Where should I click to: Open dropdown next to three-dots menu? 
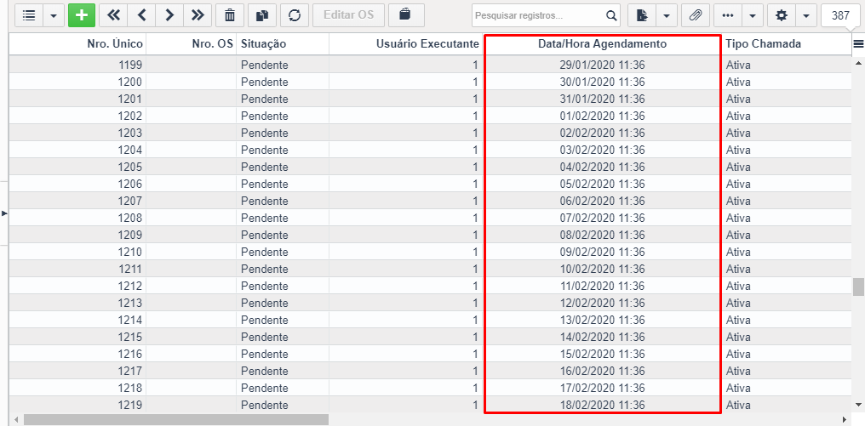(x=753, y=15)
